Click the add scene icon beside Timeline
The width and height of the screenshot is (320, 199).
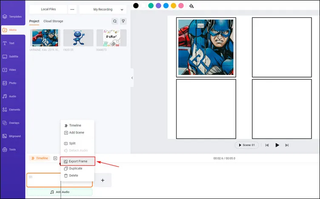click(55, 159)
